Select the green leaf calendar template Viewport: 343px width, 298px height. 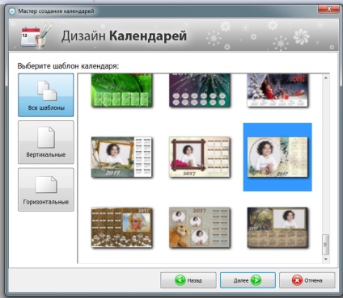click(121, 90)
